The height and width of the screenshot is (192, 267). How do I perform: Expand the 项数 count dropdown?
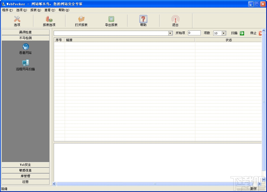pyautogui.click(x=224, y=33)
